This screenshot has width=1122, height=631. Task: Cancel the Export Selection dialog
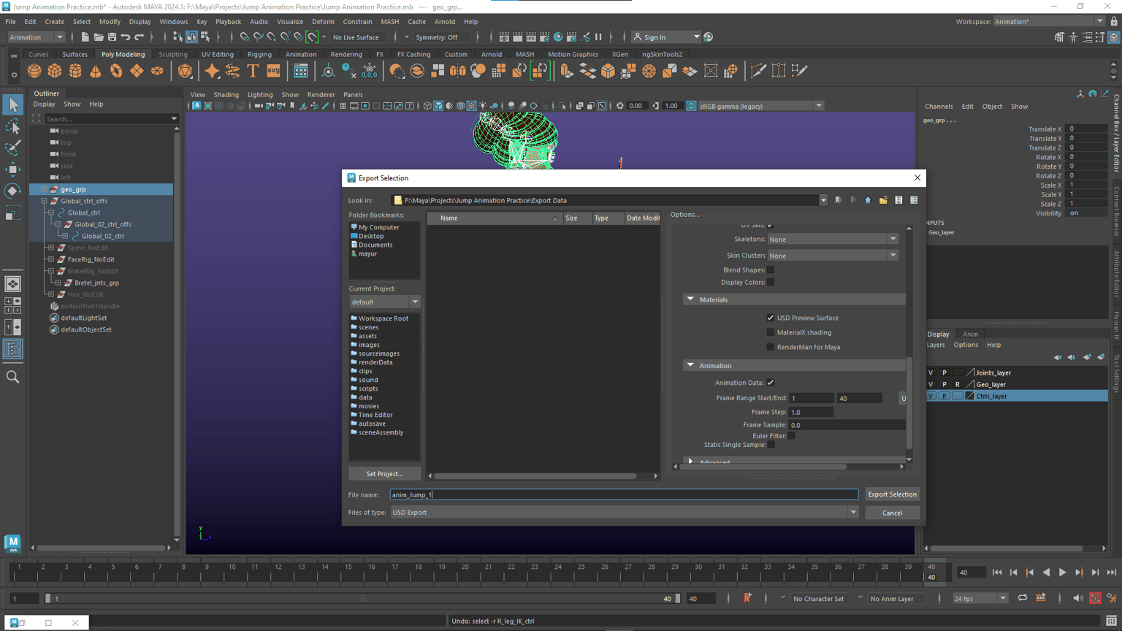pyautogui.click(x=892, y=513)
